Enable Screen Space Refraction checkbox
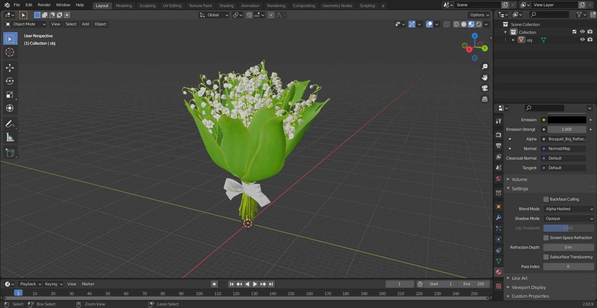Image resolution: width=597 pixels, height=308 pixels. tap(546, 238)
